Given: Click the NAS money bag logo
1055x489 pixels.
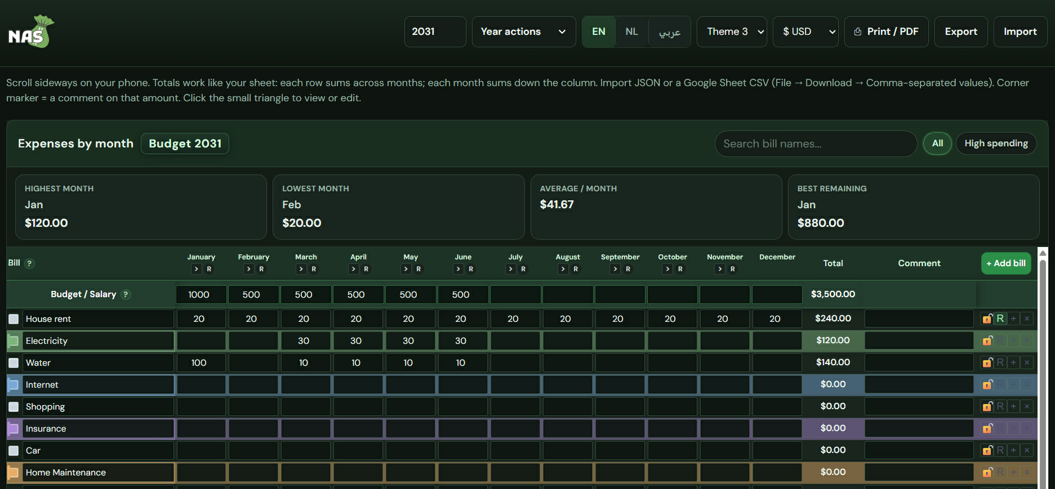Looking at the screenshot, I should (x=32, y=32).
